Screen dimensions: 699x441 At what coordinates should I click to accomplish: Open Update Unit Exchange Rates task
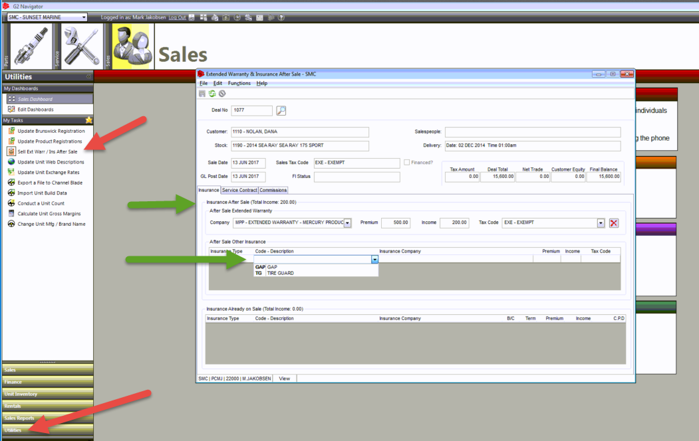pyautogui.click(x=48, y=172)
